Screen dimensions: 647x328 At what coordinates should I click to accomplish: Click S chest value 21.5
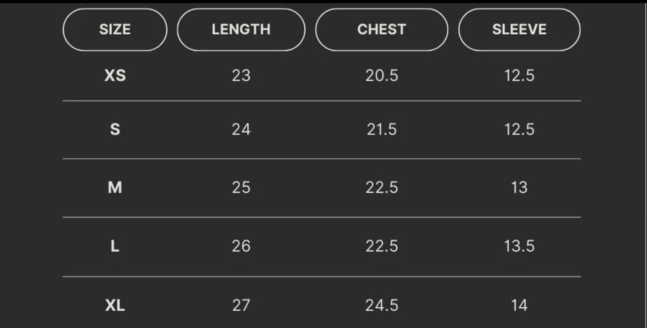tap(381, 129)
